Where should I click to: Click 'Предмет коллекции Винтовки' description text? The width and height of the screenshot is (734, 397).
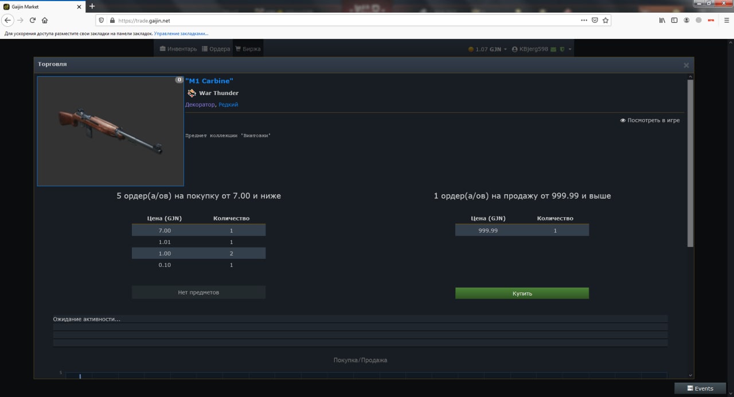pyautogui.click(x=228, y=136)
